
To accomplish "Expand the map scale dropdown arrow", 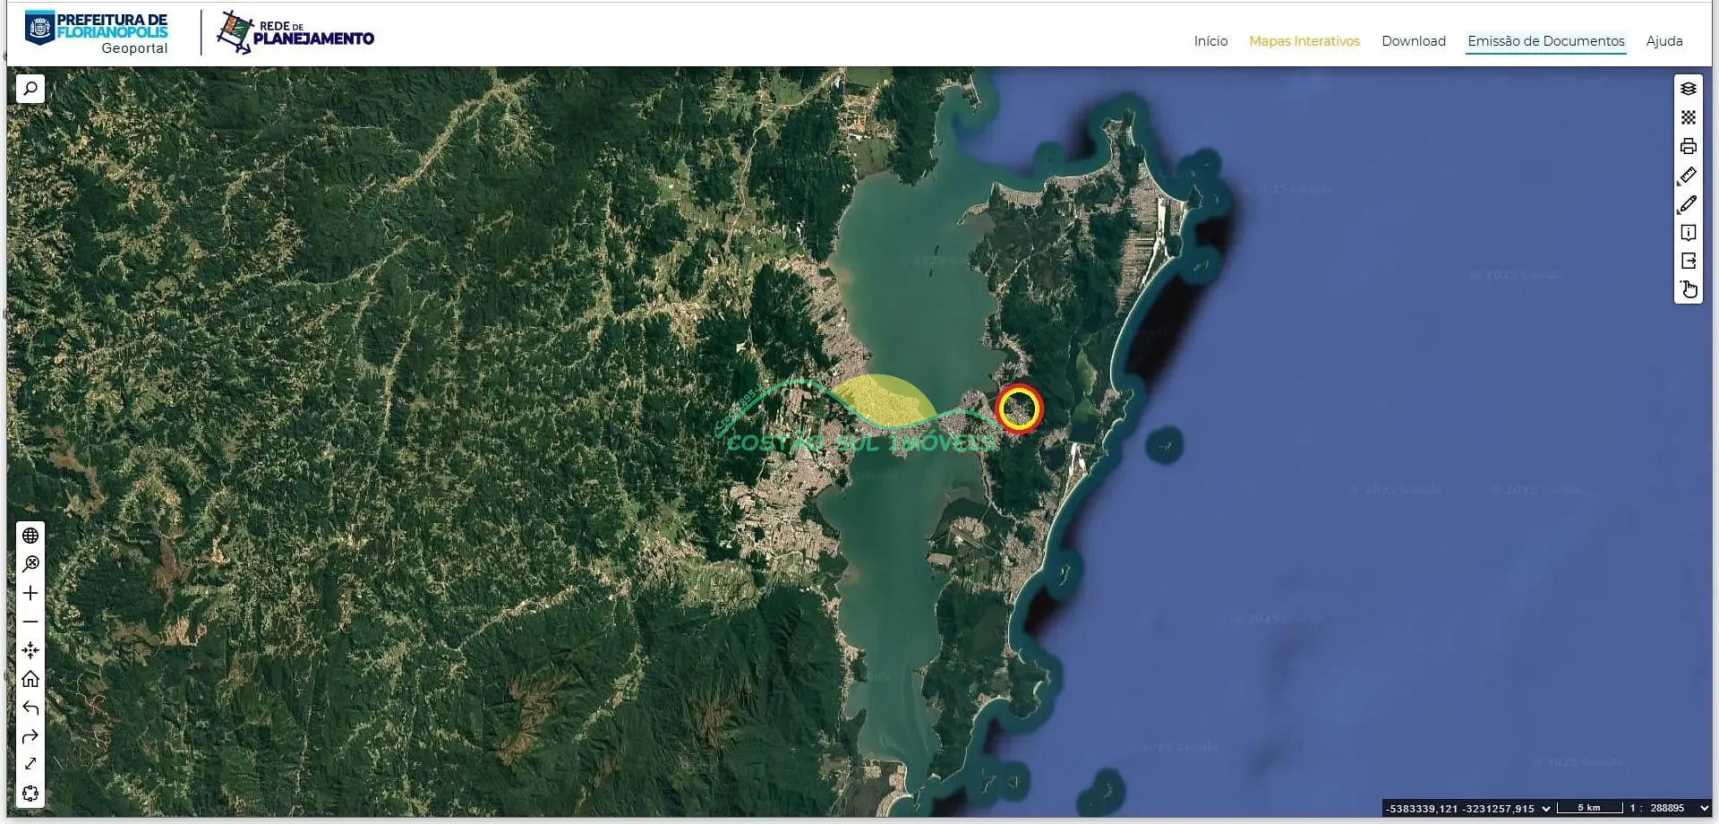I will pyautogui.click(x=1704, y=809).
